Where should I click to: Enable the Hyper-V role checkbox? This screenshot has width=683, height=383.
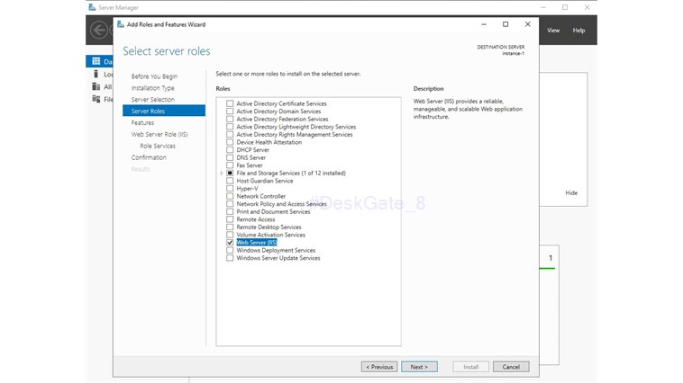click(x=230, y=189)
